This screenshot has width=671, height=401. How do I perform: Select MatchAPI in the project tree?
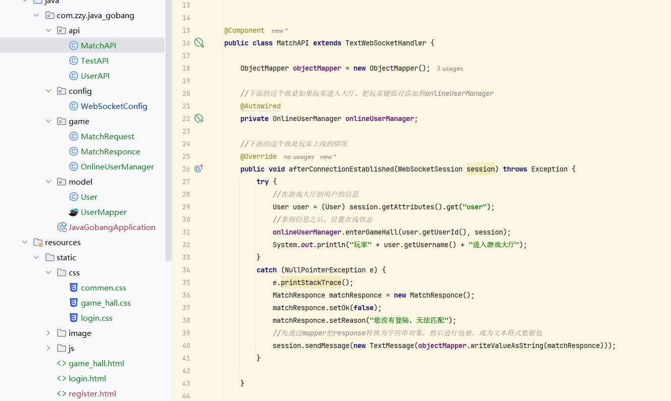click(x=82, y=45)
